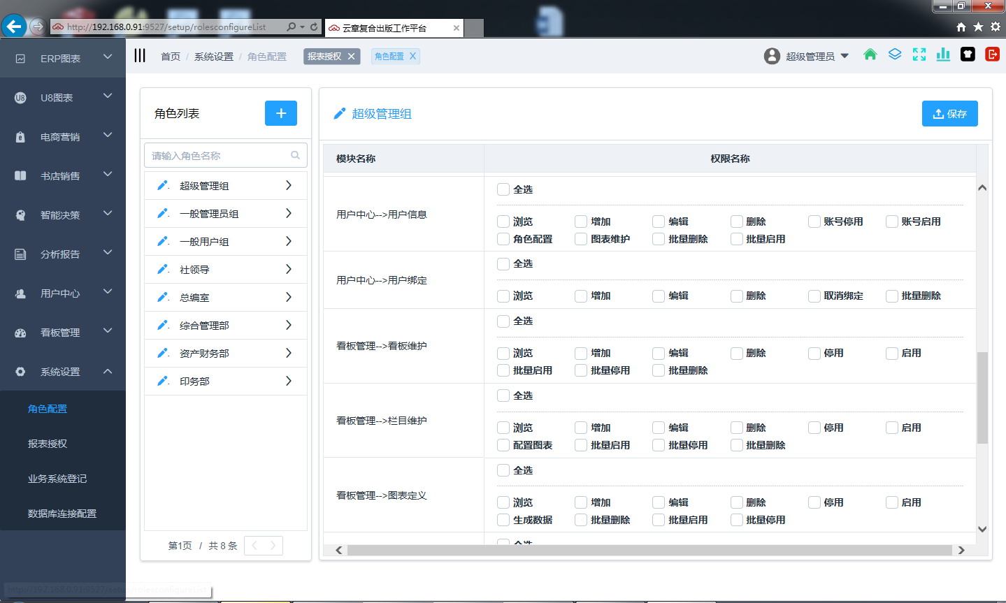The image size is (1006, 603).
Task: Open 业务系统登记 sidebar submenu item
Action: [x=57, y=479]
